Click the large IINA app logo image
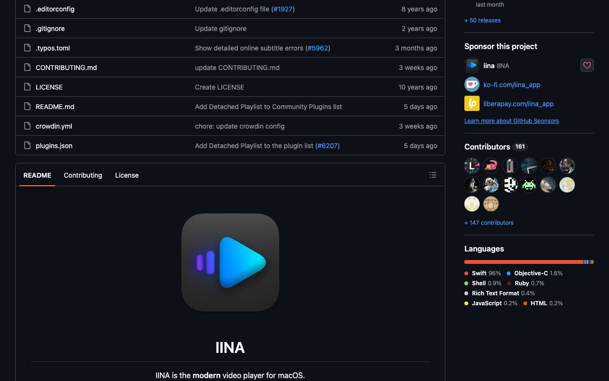609x381 pixels. click(230, 262)
